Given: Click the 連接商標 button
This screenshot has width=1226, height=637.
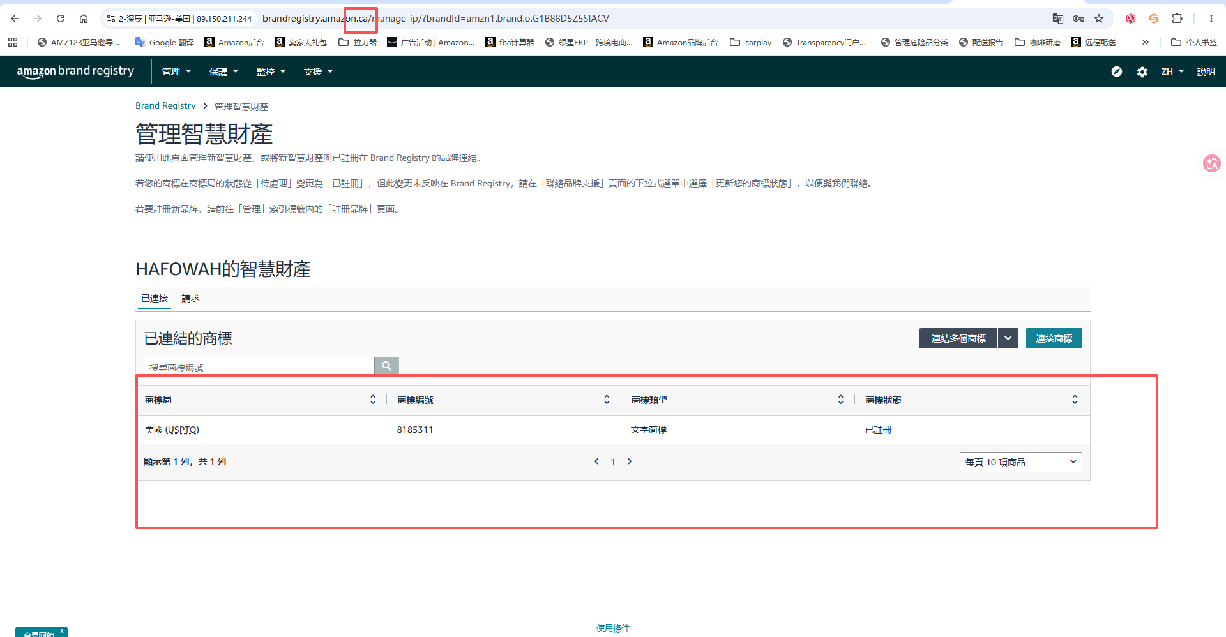Looking at the screenshot, I should (1054, 338).
